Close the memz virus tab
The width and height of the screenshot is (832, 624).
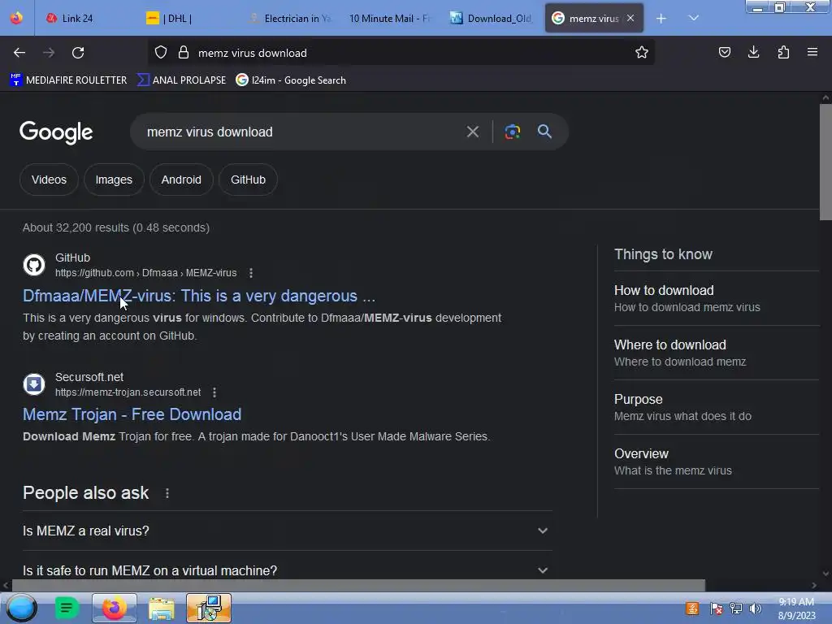(x=630, y=19)
